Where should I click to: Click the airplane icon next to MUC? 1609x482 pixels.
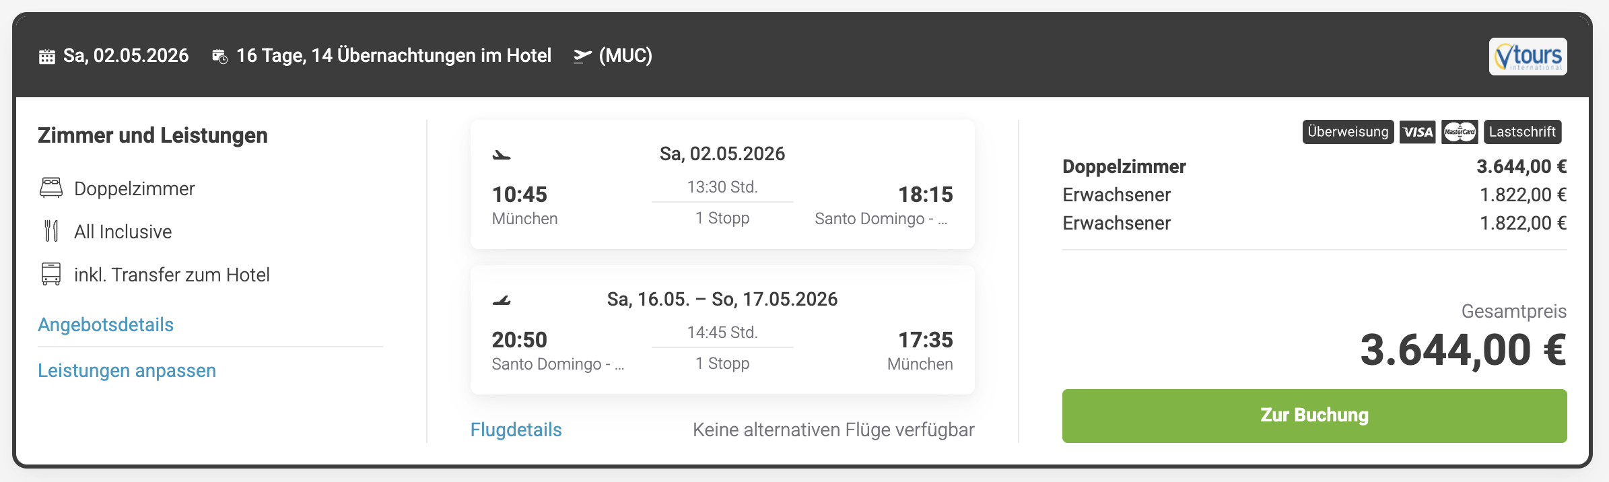(x=582, y=56)
